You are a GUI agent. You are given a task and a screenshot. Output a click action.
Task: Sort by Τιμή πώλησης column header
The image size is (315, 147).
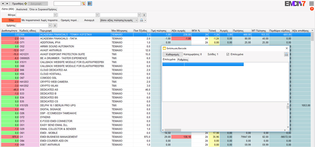(x=161, y=31)
